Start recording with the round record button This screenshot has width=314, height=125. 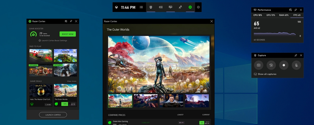pos(284,65)
